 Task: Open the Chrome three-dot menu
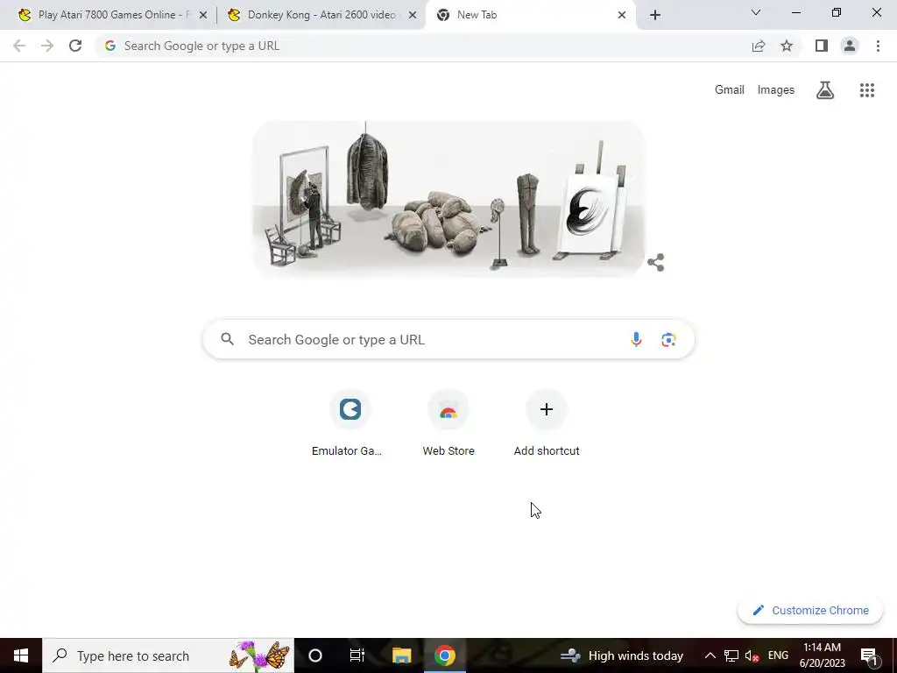[878, 46]
